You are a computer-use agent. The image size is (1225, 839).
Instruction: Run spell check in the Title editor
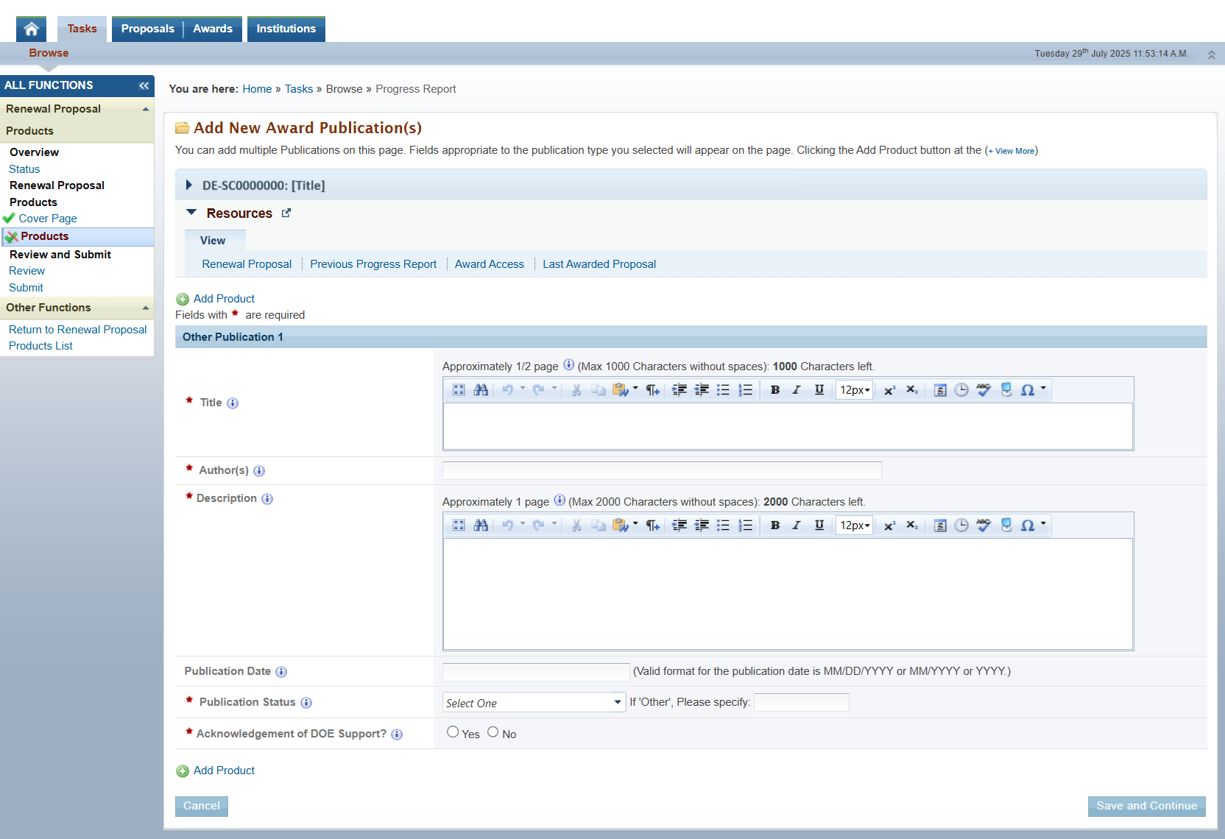click(984, 390)
